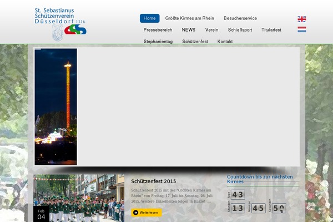The image size is (333, 222).
Task: Go to Stephanientag page
Action: (158, 42)
